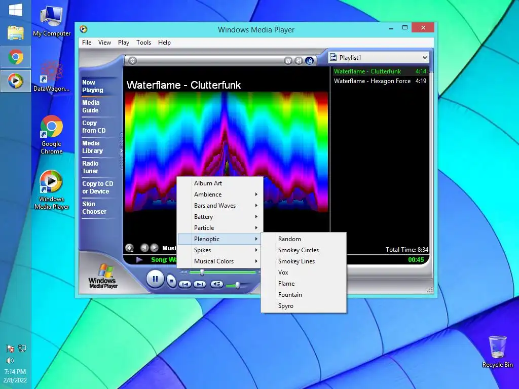The height and width of the screenshot is (389, 519).
Task: Click the taskbar Media Player icon
Action: [x=16, y=81]
